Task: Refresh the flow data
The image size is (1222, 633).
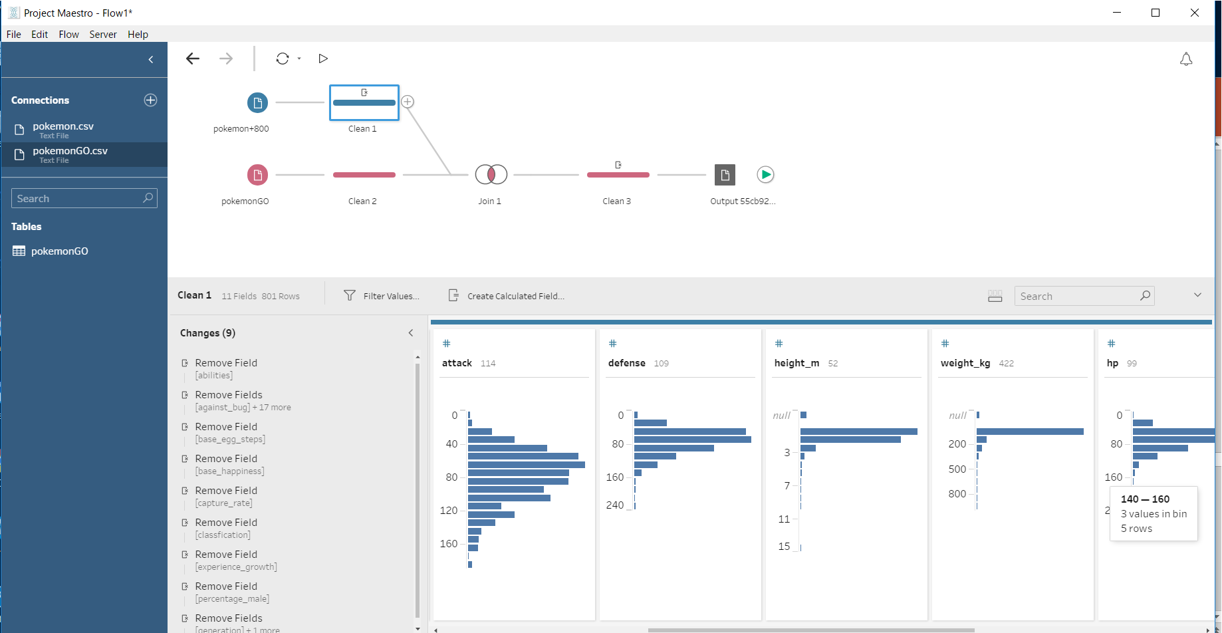Action: click(283, 59)
